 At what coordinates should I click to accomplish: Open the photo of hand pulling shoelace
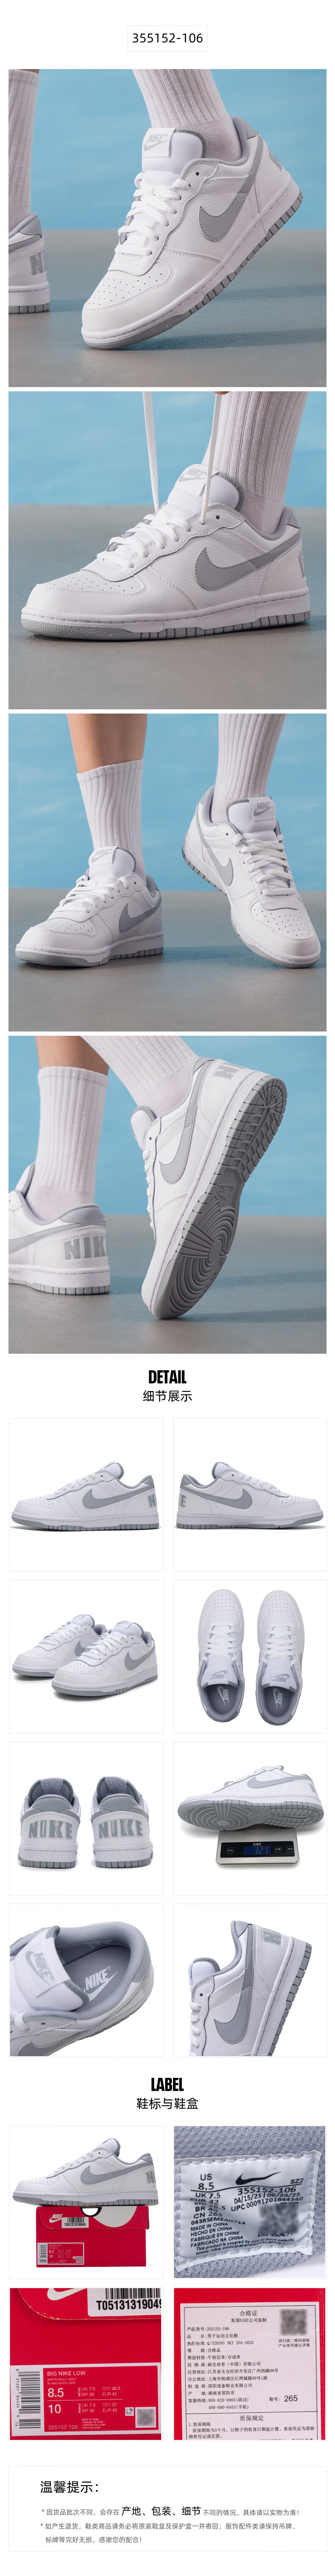(x=167, y=550)
